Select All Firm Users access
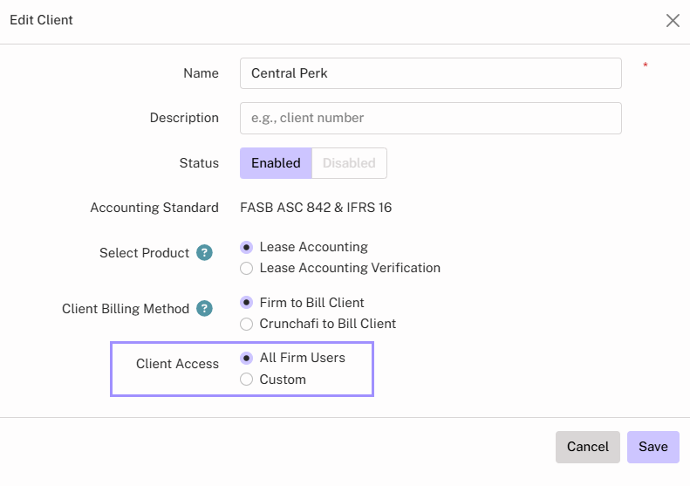690x486 pixels. 247,358
